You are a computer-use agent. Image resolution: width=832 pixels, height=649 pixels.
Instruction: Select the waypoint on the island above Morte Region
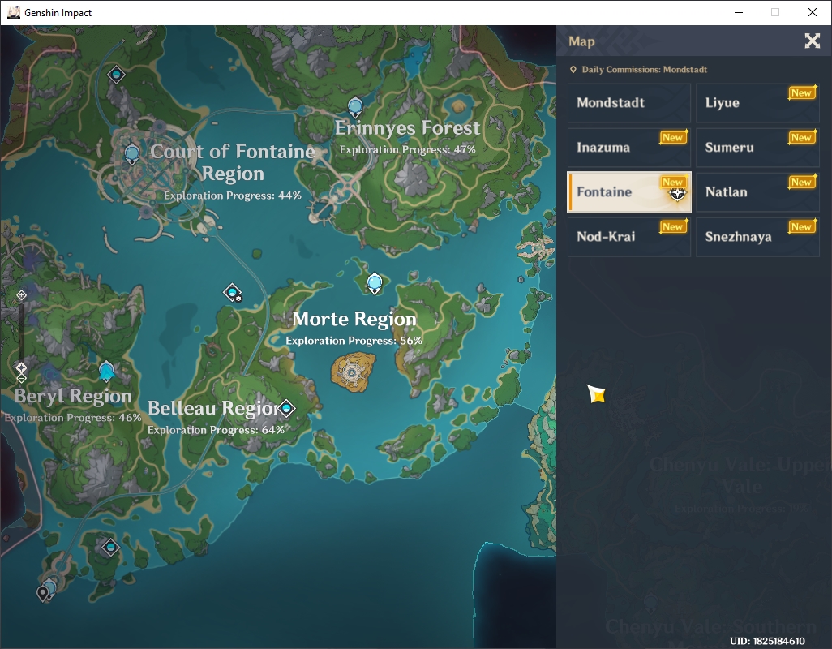pos(375,283)
